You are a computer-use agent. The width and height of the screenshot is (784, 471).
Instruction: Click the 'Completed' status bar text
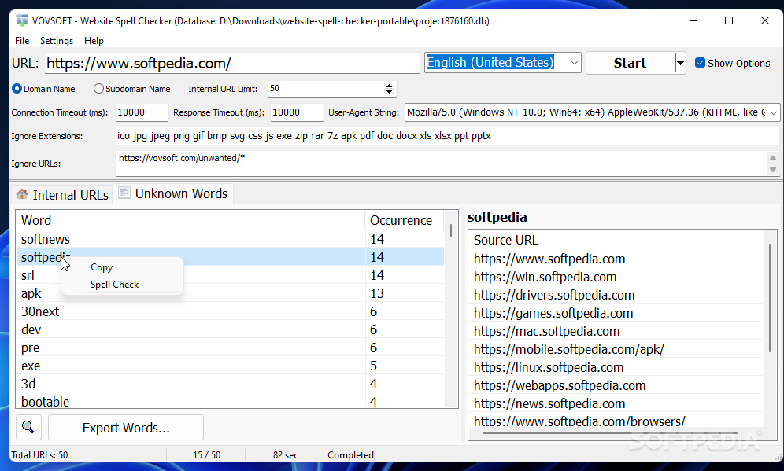[350, 455]
